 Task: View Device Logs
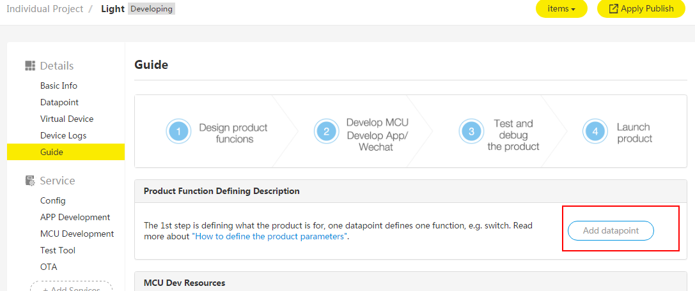point(63,135)
